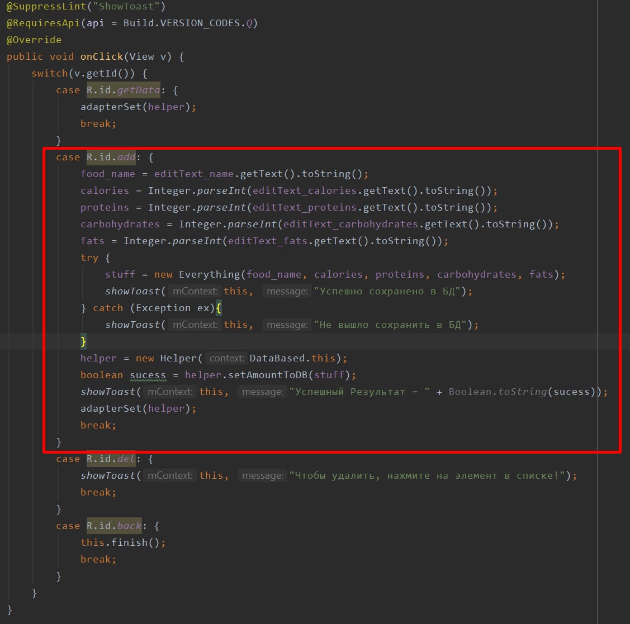
Task: Click the fats assignment variable
Action: click(92, 241)
